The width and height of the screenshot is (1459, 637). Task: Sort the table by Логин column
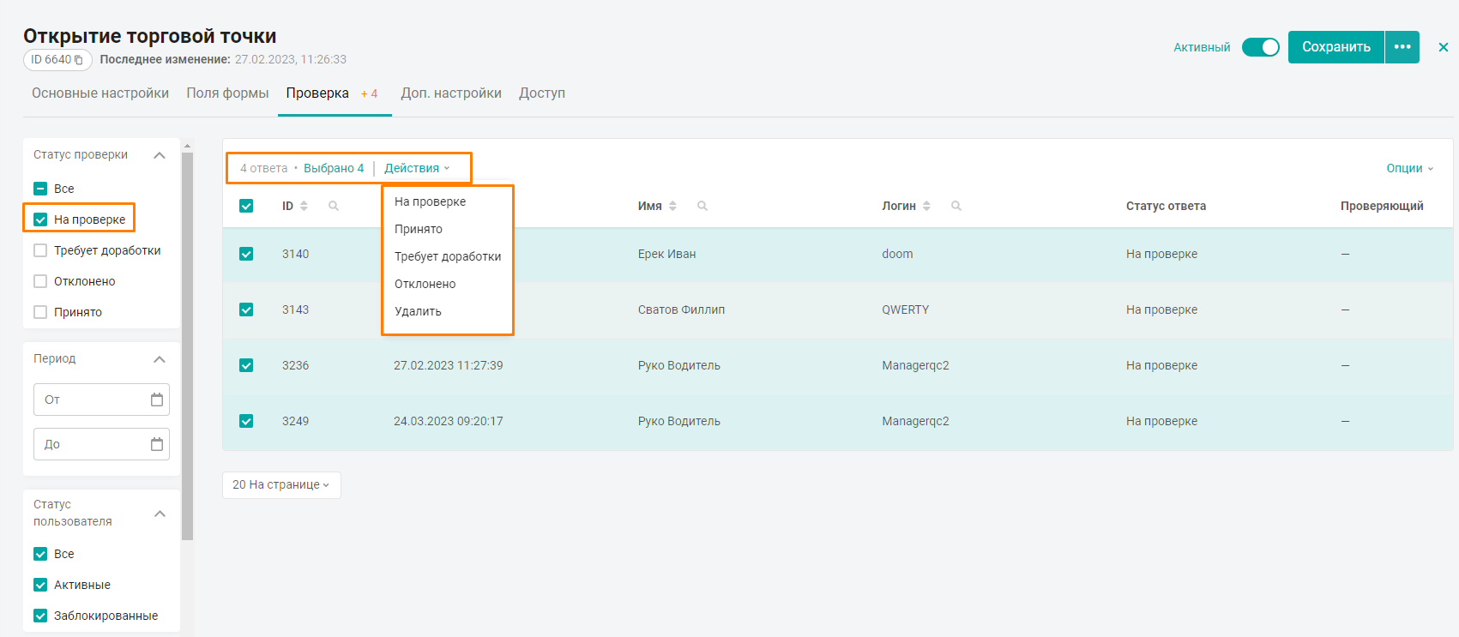pos(926,206)
